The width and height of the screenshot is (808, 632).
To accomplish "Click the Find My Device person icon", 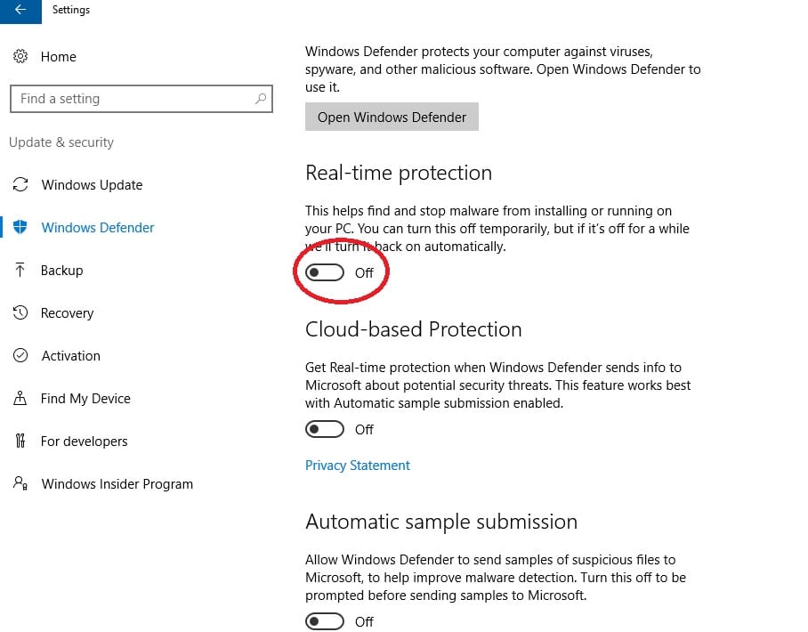I will [20, 399].
